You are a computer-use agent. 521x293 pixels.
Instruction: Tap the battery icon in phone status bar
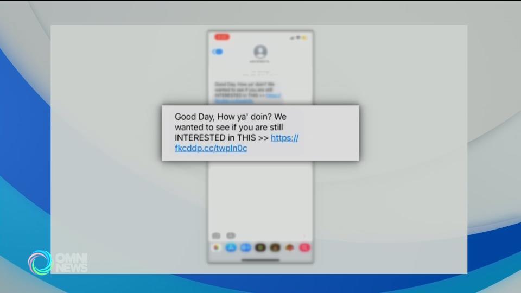[x=304, y=38]
